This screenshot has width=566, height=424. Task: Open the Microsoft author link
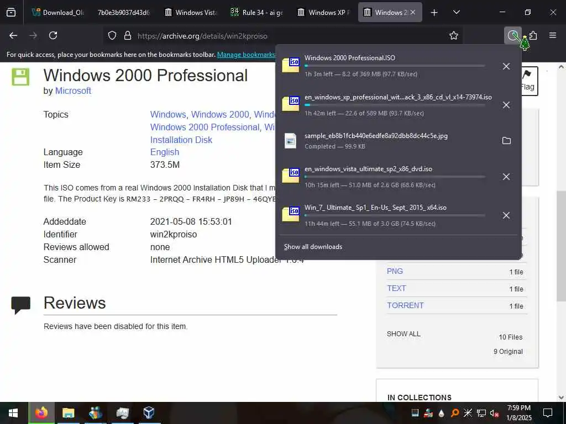(x=73, y=91)
